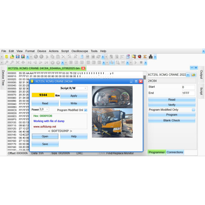205x205 pixels.
Task: Click the Apply button
Action: pyautogui.click(x=74, y=96)
